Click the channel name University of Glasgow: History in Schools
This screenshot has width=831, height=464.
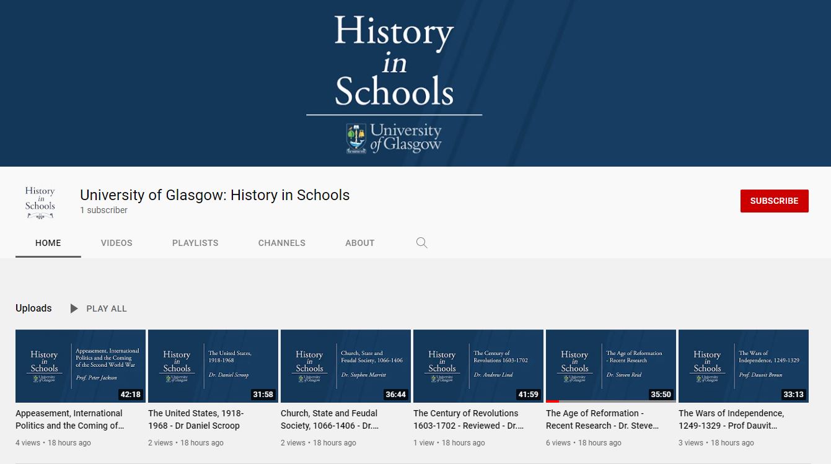(215, 195)
